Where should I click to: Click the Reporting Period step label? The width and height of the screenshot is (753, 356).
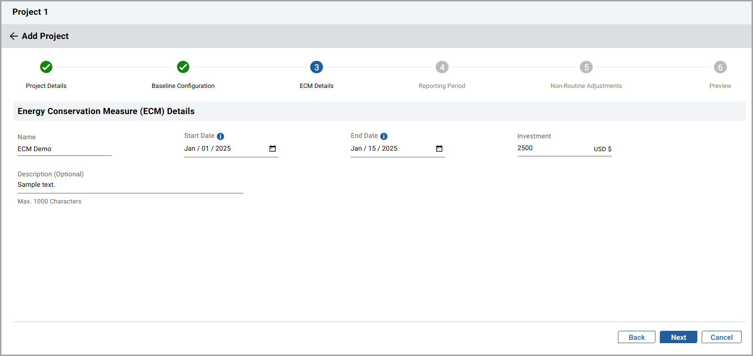[442, 86]
